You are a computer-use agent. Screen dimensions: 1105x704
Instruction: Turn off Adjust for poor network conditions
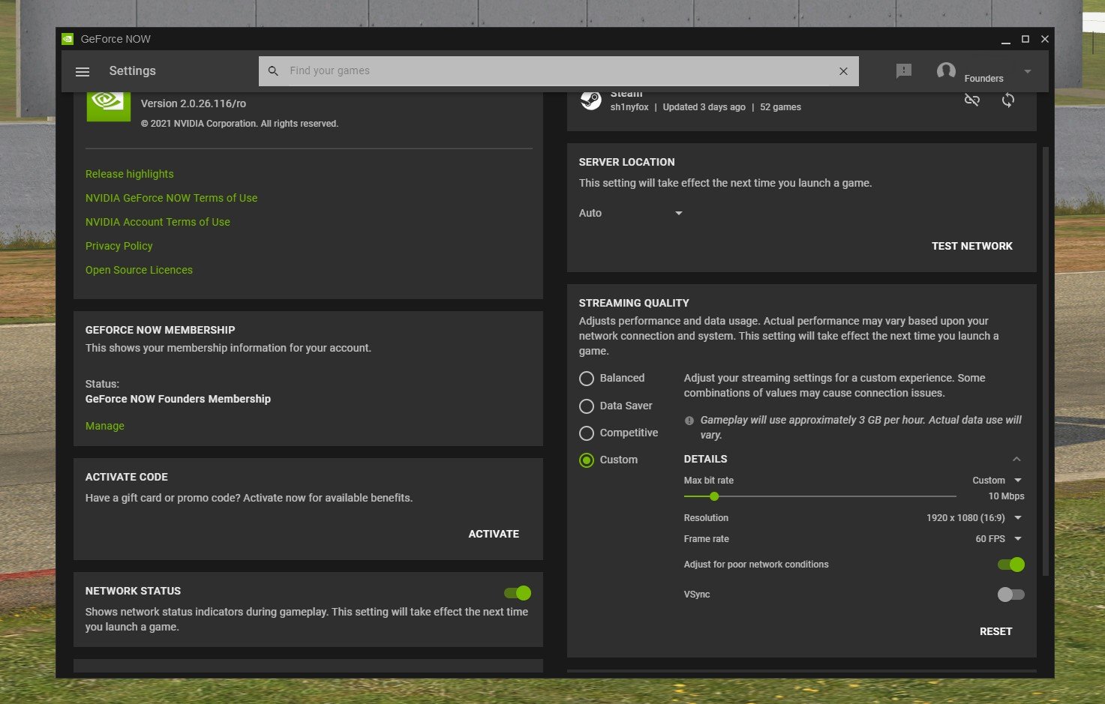[1010, 565]
